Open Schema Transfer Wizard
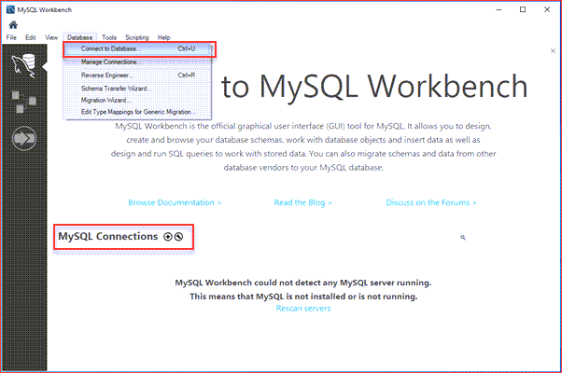 coord(115,88)
